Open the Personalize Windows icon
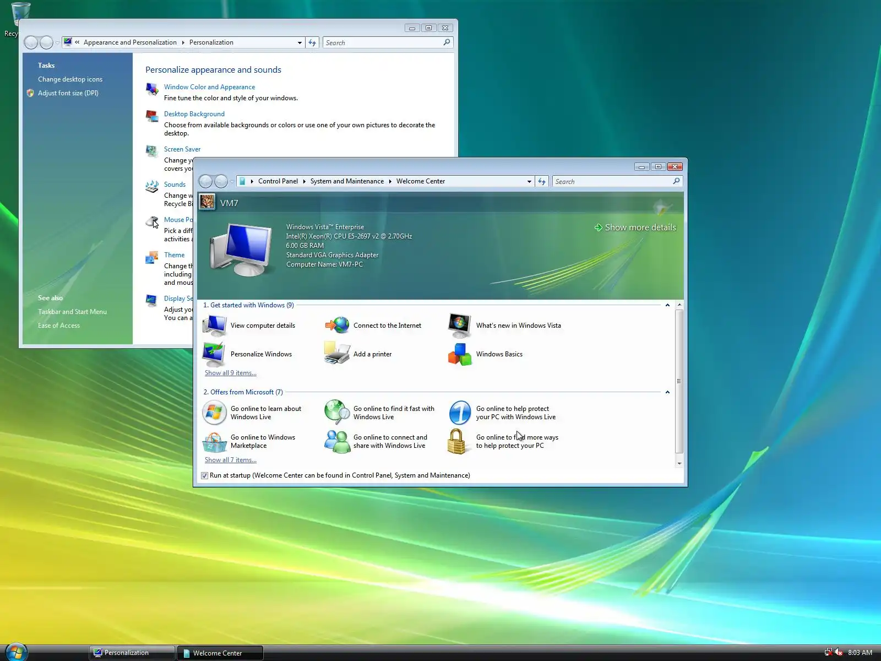 214,354
